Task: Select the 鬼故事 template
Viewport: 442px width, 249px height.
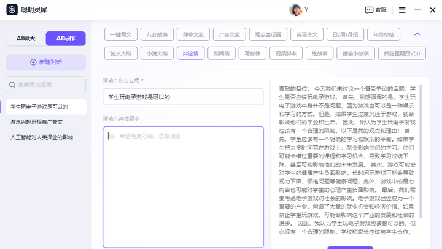Action: (x=320, y=53)
